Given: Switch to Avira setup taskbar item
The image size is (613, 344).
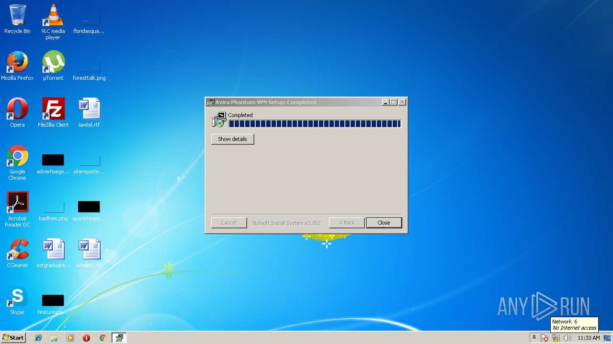Looking at the screenshot, I should pos(119,338).
